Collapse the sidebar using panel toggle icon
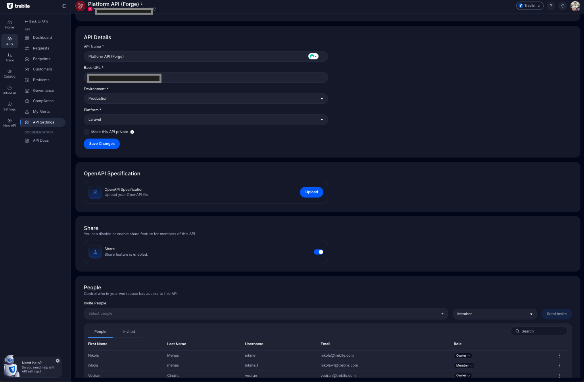Image resolution: width=584 pixels, height=382 pixels. [64, 6]
